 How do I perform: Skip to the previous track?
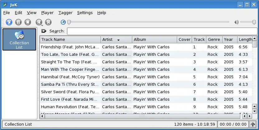pos(39,22)
